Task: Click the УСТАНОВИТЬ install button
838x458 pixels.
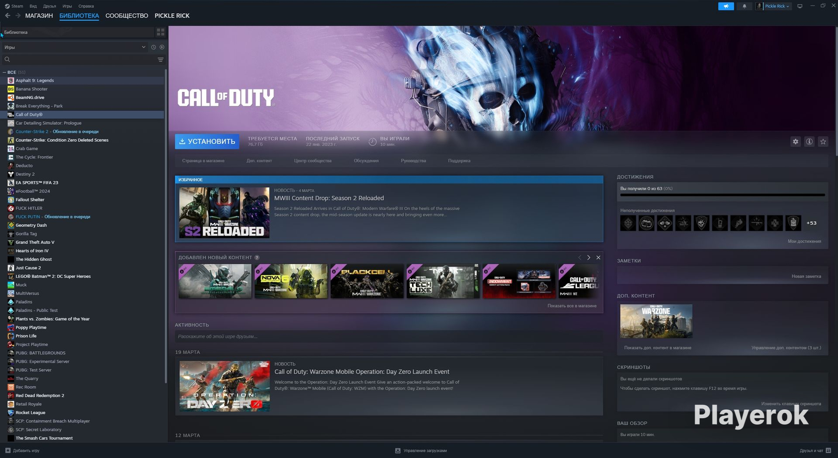Action: click(x=207, y=142)
